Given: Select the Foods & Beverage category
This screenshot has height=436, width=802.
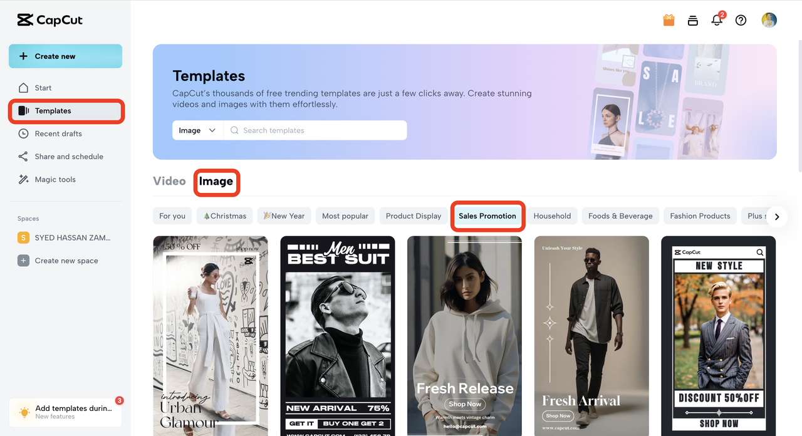Looking at the screenshot, I should click(620, 216).
